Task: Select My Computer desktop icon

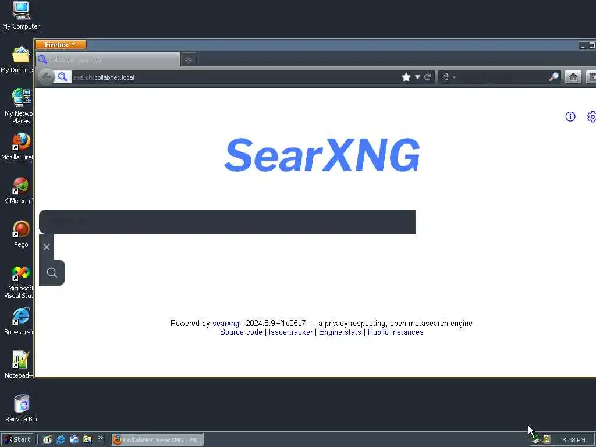Action: point(21,16)
